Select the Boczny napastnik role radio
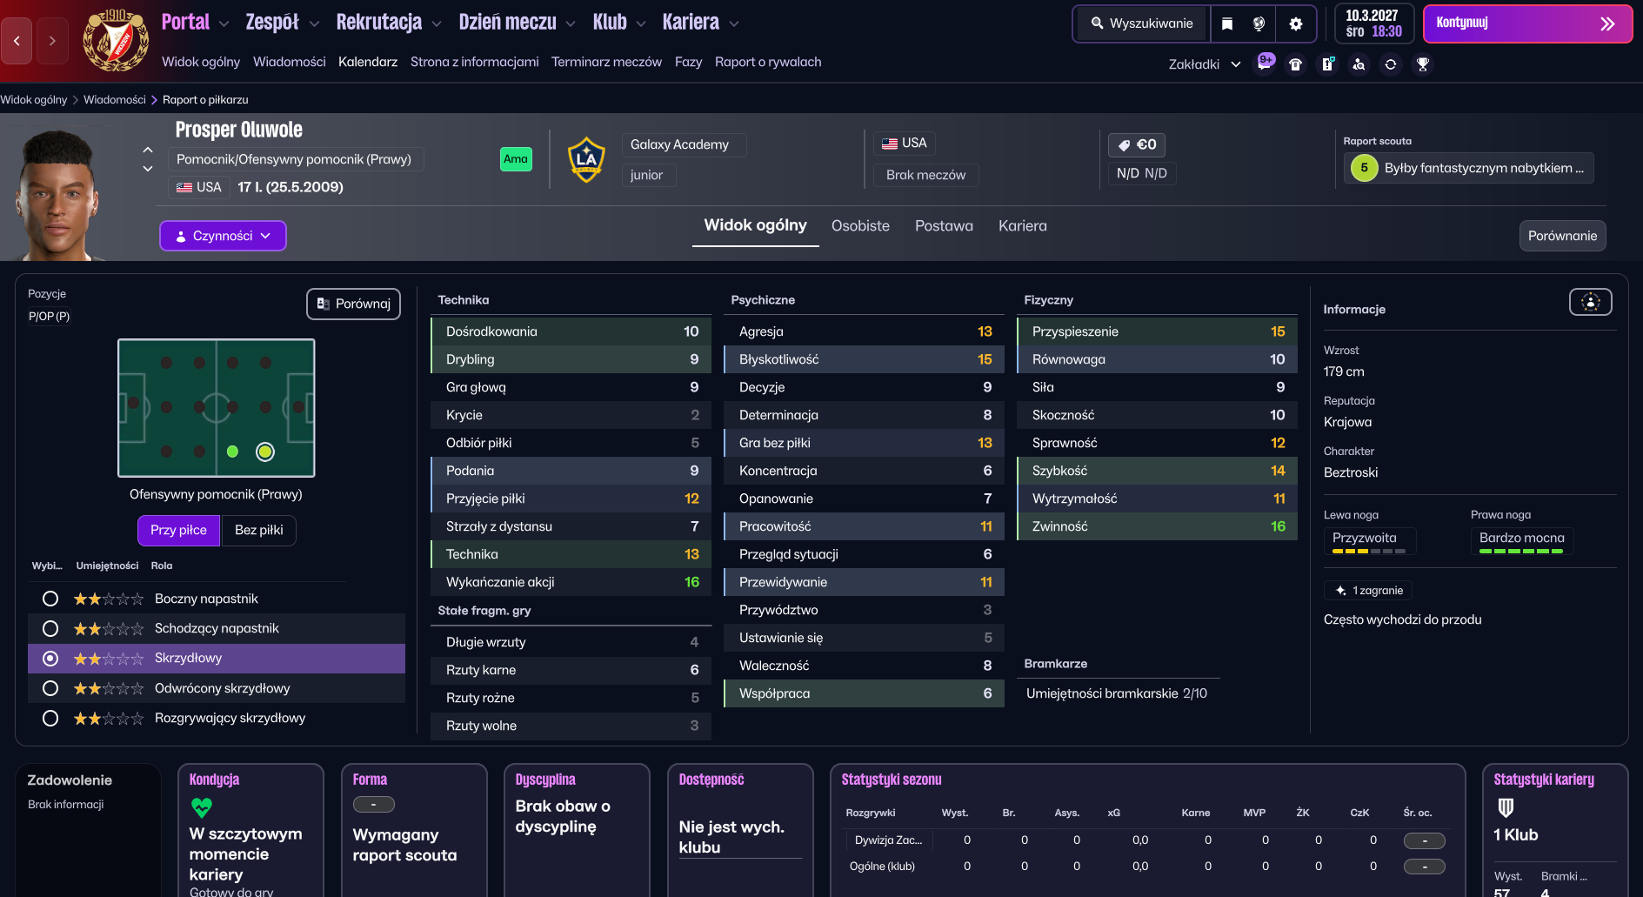This screenshot has width=1643, height=897. click(50, 599)
